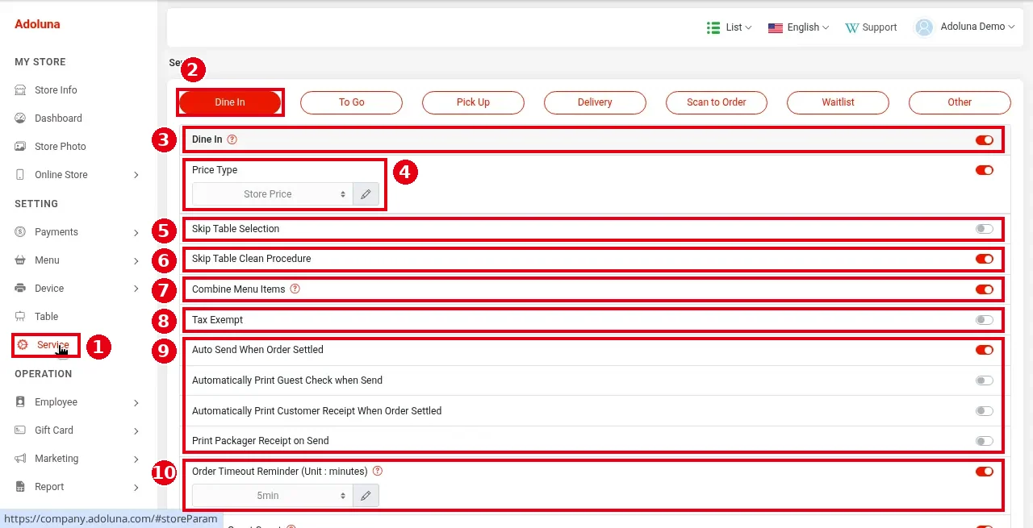Expand Payments submenu chevron

click(136, 232)
